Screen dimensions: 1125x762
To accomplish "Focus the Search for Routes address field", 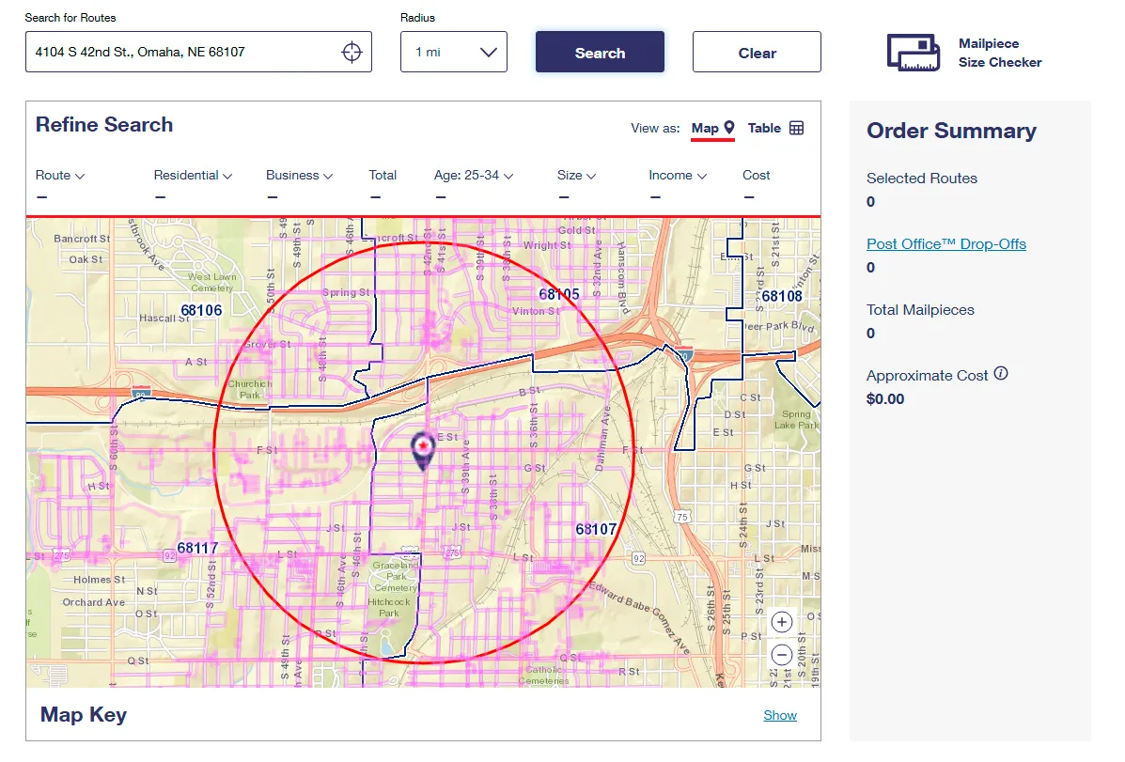I will point(198,52).
